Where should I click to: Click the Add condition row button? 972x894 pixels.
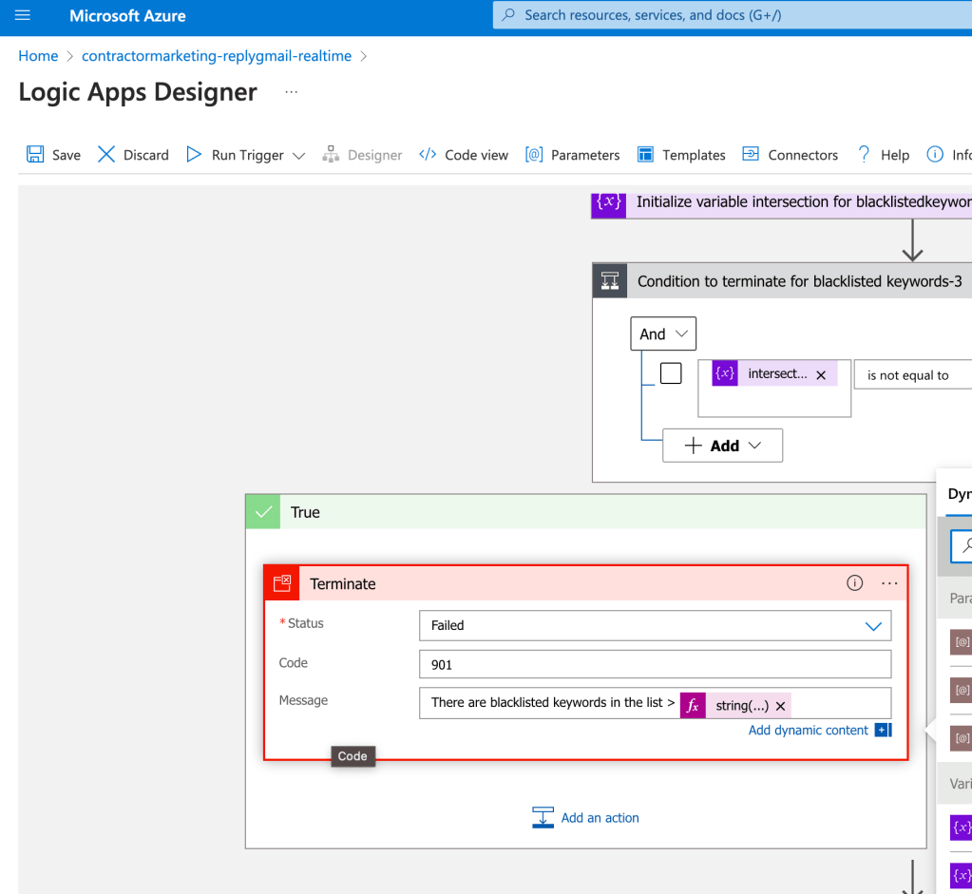pos(722,446)
